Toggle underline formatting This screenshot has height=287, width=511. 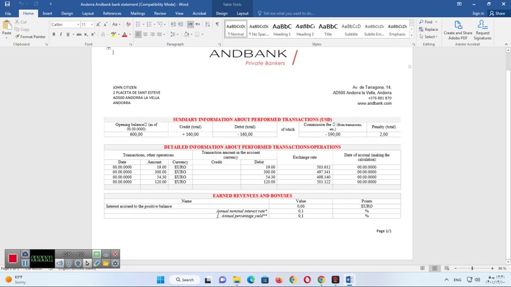tap(68, 35)
